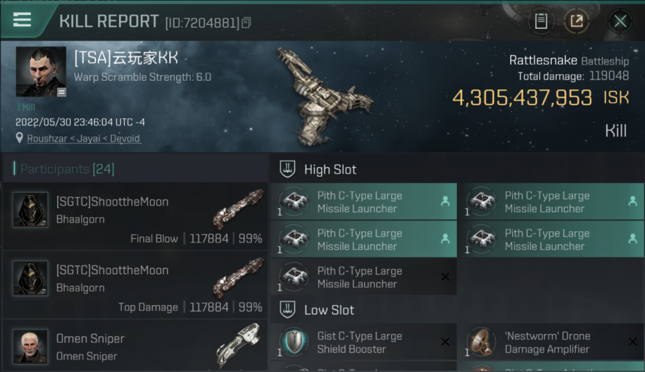Select Omen Sniper participant portrait
The height and width of the screenshot is (372, 645).
pyautogui.click(x=30, y=346)
